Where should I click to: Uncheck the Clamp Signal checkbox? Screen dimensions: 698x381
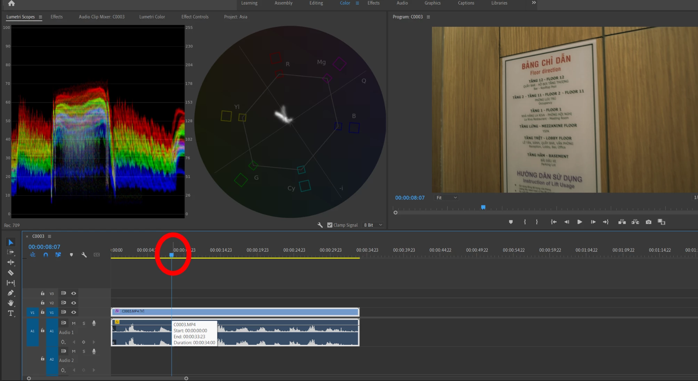(x=330, y=225)
